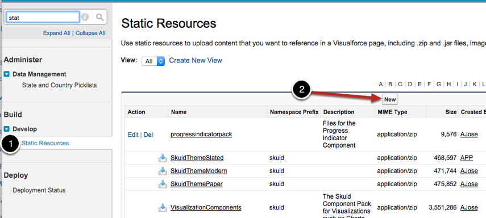This screenshot has width=486, height=218.
Task: Focus the sidebar search field containing stat
Action: (x=42, y=18)
